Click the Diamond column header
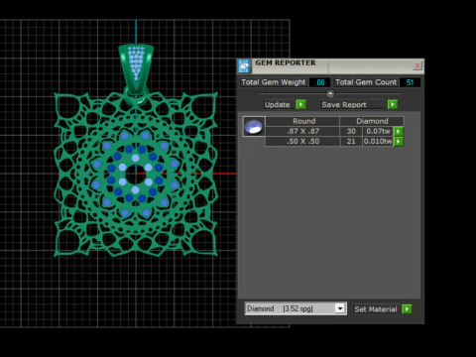 coord(372,121)
